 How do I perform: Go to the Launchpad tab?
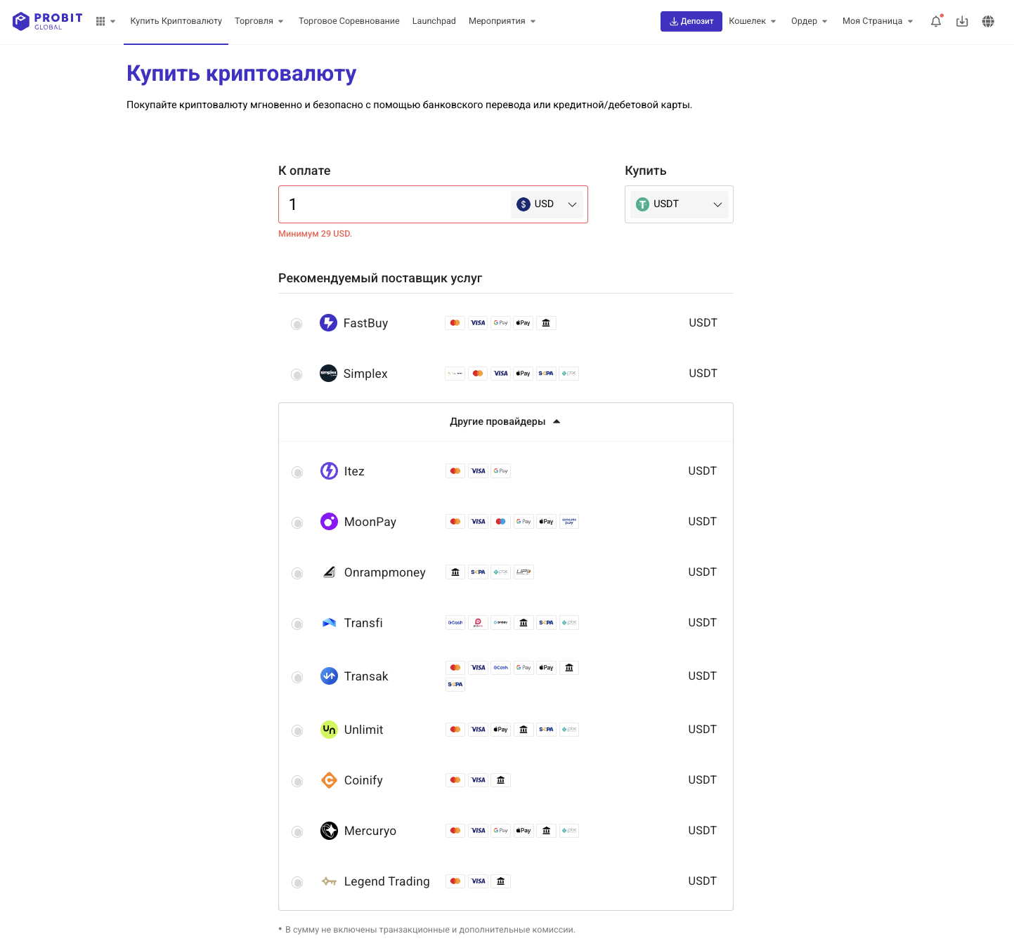[434, 21]
